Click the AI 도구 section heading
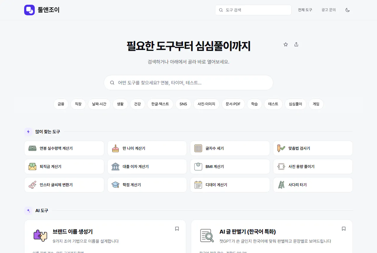Image resolution: width=377 pixels, height=253 pixels. click(x=42, y=211)
